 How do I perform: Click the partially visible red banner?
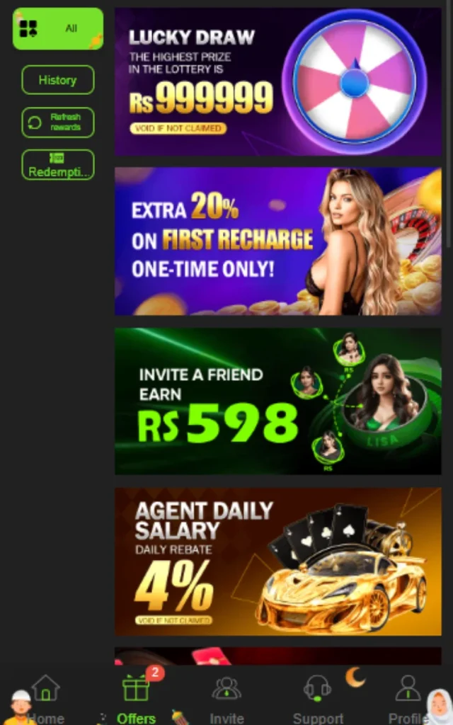pyautogui.click(x=277, y=656)
